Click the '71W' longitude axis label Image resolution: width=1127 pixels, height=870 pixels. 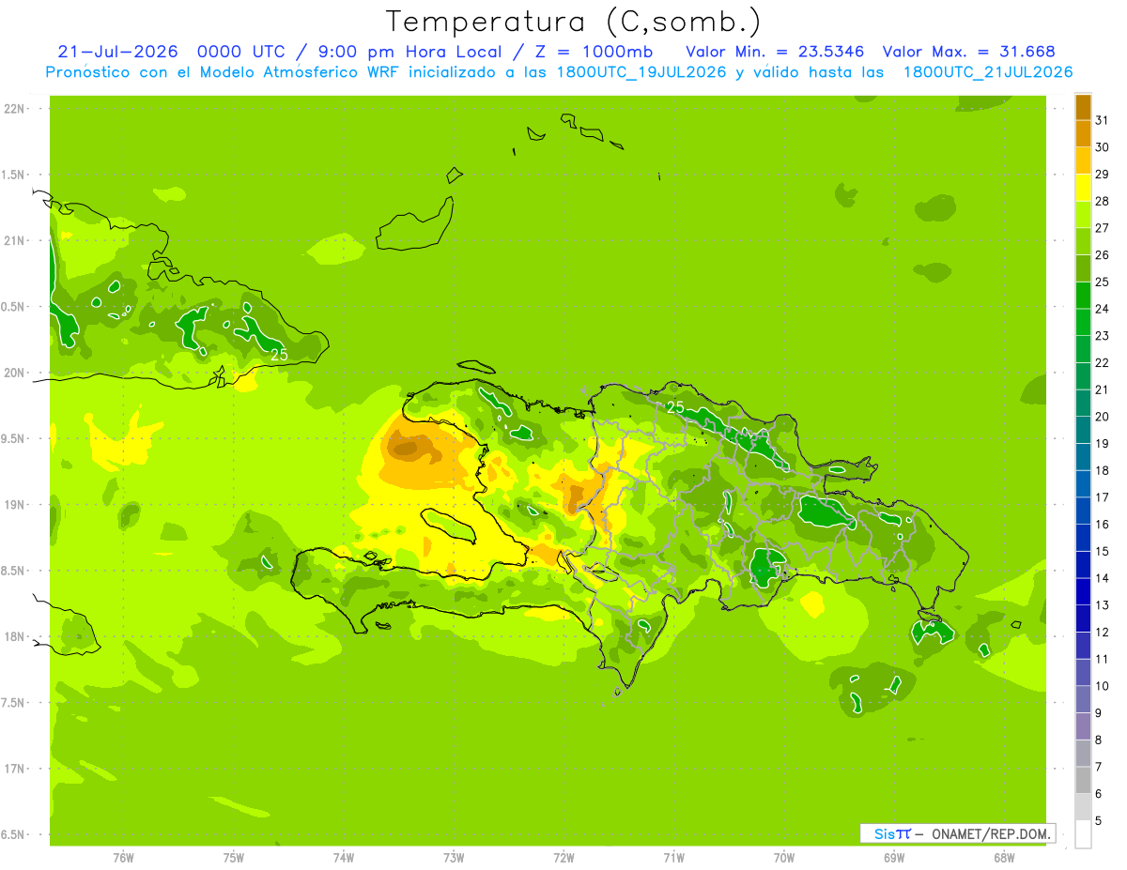pos(673,858)
